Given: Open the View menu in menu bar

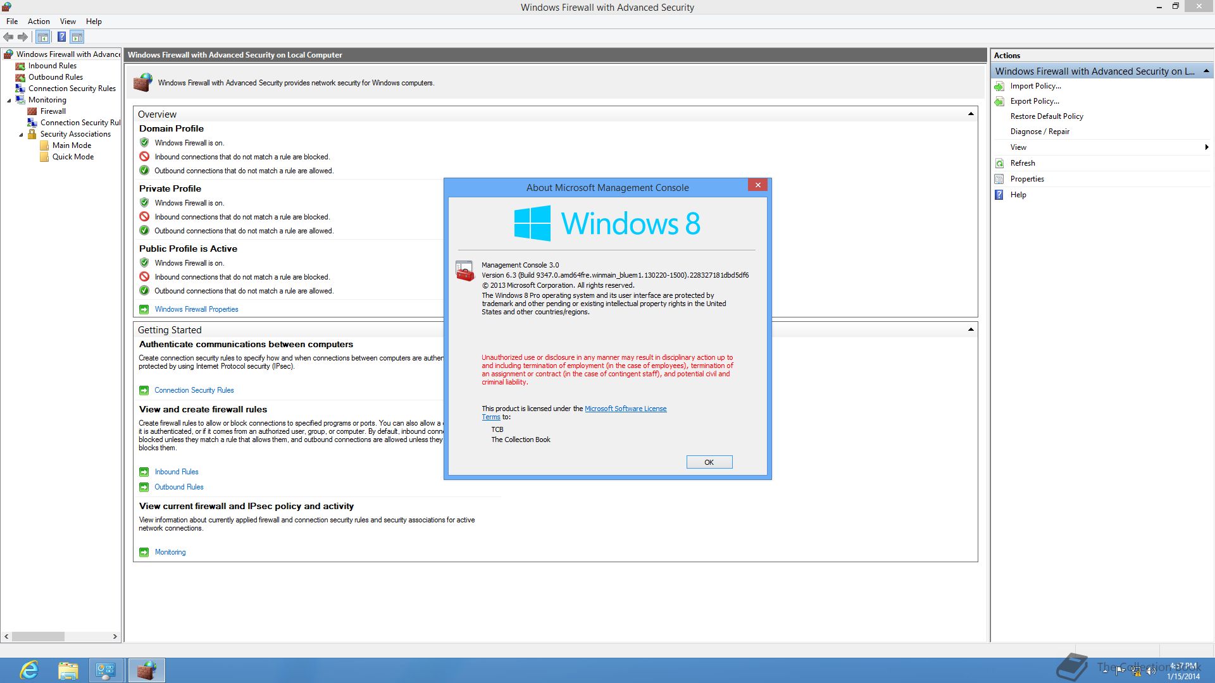Looking at the screenshot, I should coord(68,22).
